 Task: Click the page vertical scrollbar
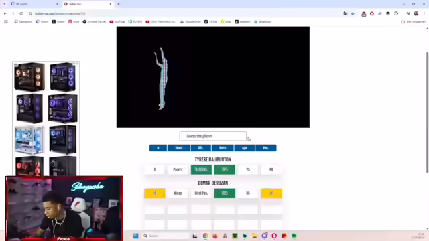428,112
